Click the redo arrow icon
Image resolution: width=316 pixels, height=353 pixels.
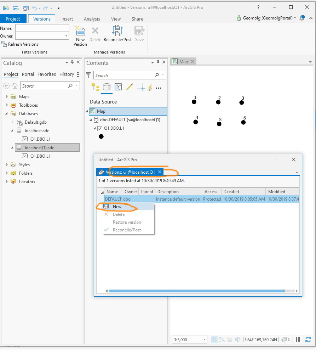click(46, 8)
